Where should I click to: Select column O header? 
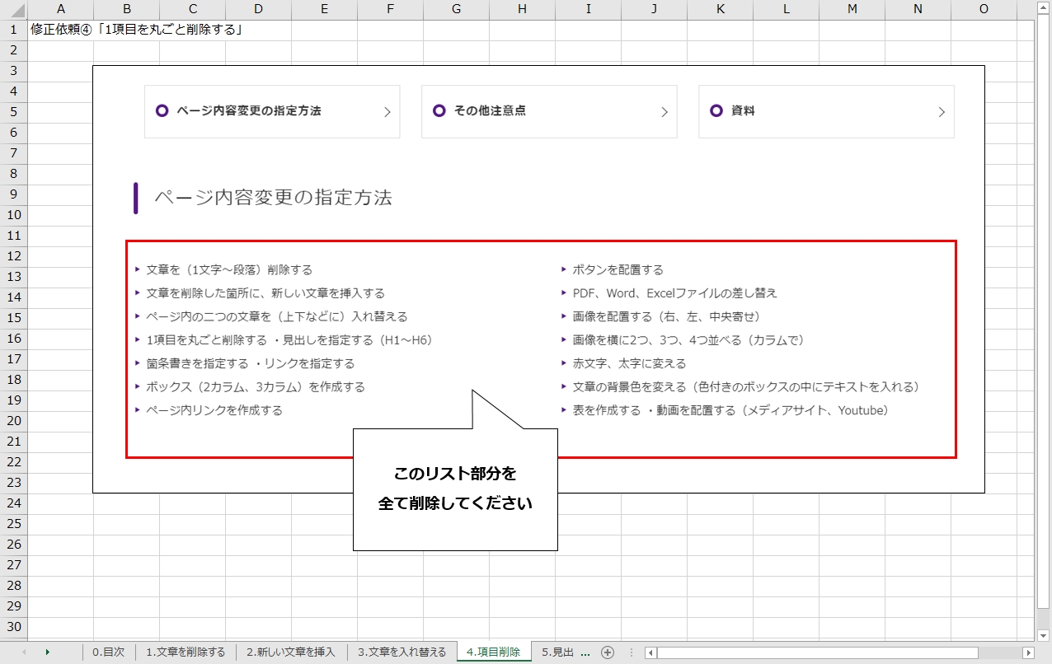click(984, 10)
